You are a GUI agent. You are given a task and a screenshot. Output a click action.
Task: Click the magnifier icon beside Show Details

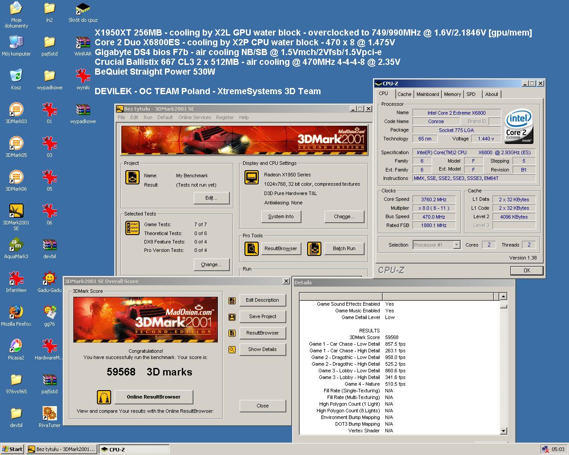click(x=232, y=350)
